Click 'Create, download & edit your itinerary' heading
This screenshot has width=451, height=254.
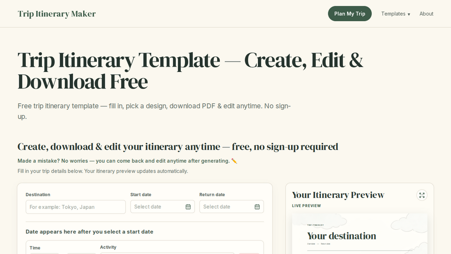pyautogui.click(x=178, y=147)
